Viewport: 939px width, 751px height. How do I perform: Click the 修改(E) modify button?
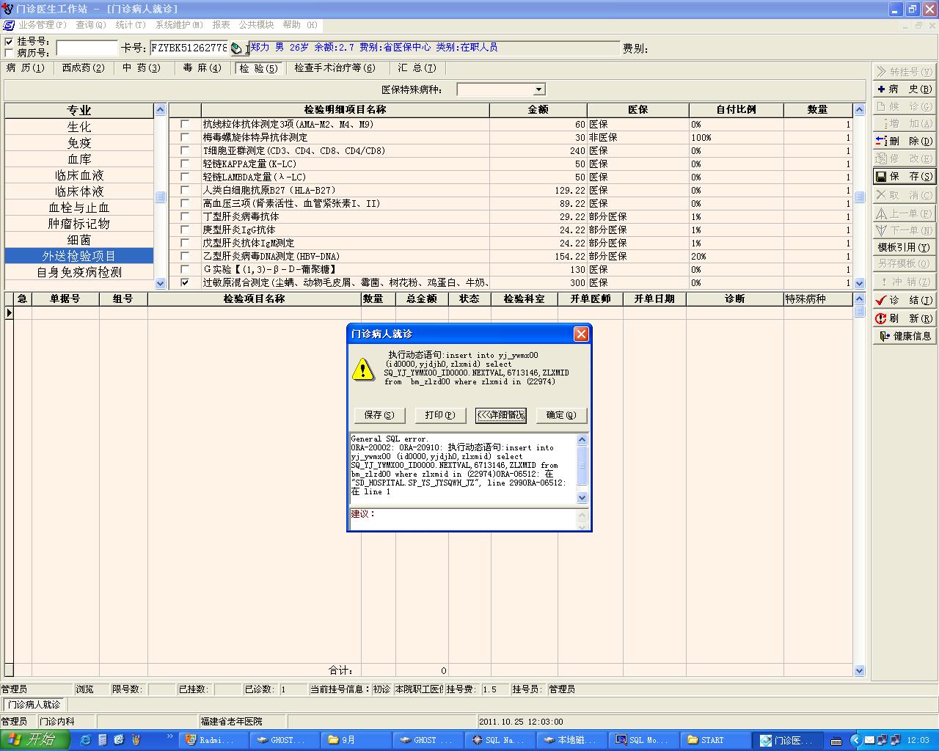pos(904,158)
